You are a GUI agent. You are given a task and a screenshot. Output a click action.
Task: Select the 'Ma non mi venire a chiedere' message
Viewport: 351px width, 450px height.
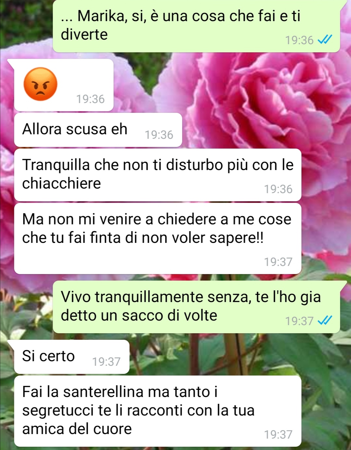click(158, 238)
